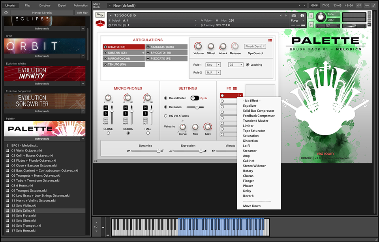Solo the CLOSE microphone
Image resolution: width=379 pixels, height=242 pixels.
coord(106,113)
